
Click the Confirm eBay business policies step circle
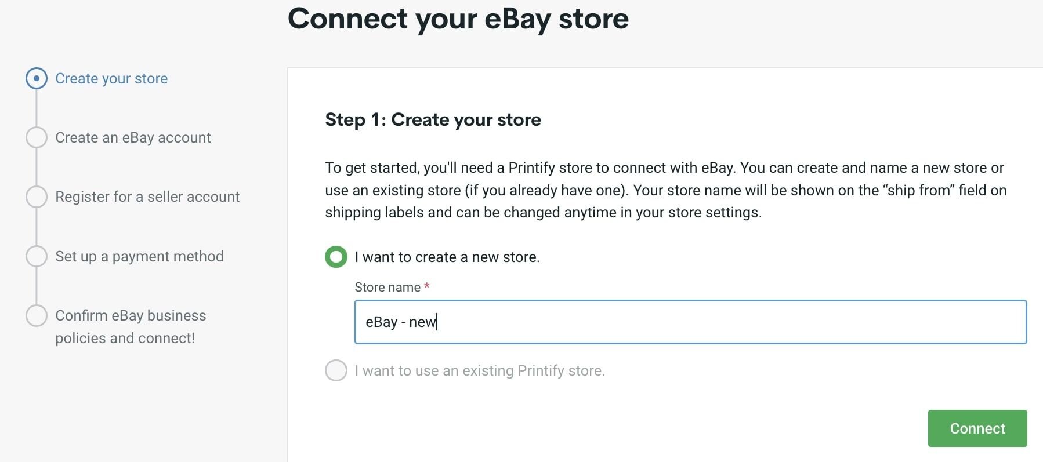tap(37, 315)
